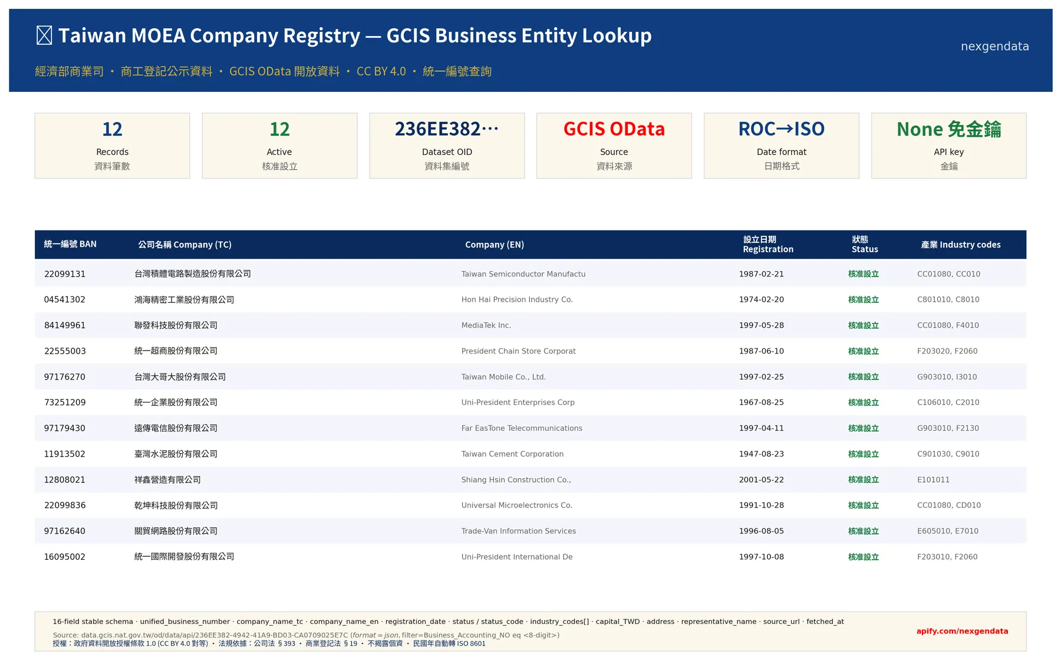Screen dimensions: 1061x660
Task: Click the Uni-President Enterprises Corp name
Action: pyautogui.click(x=518, y=402)
